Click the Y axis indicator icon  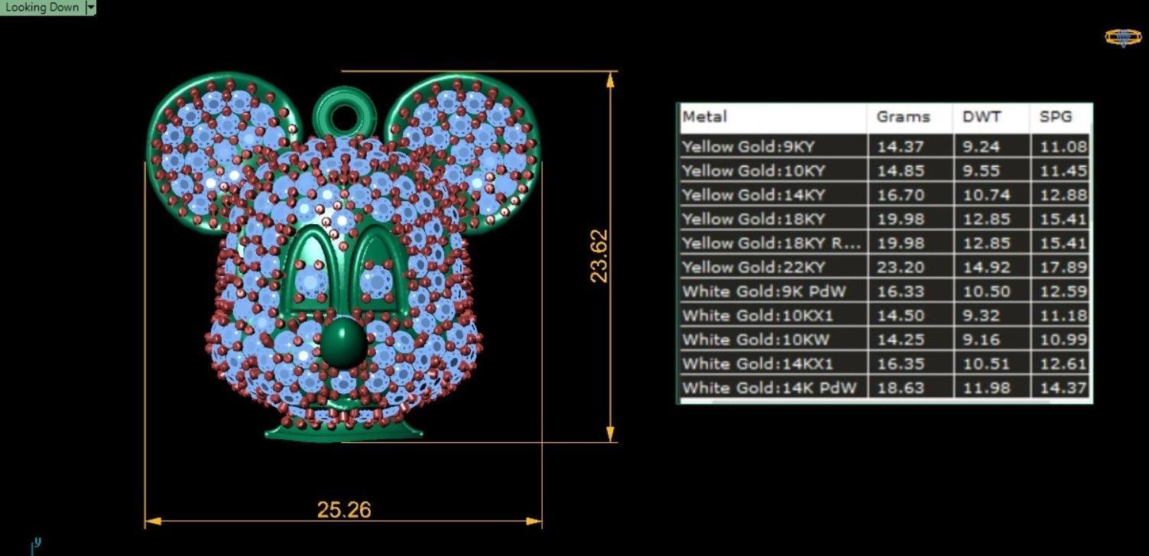tap(35, 545)
